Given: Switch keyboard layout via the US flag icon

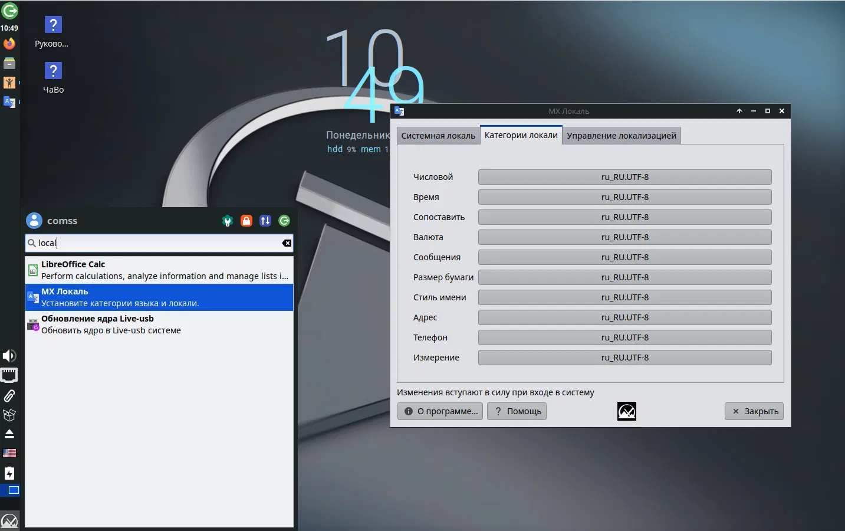Looking at the screenshot, I should pos(9,453).
